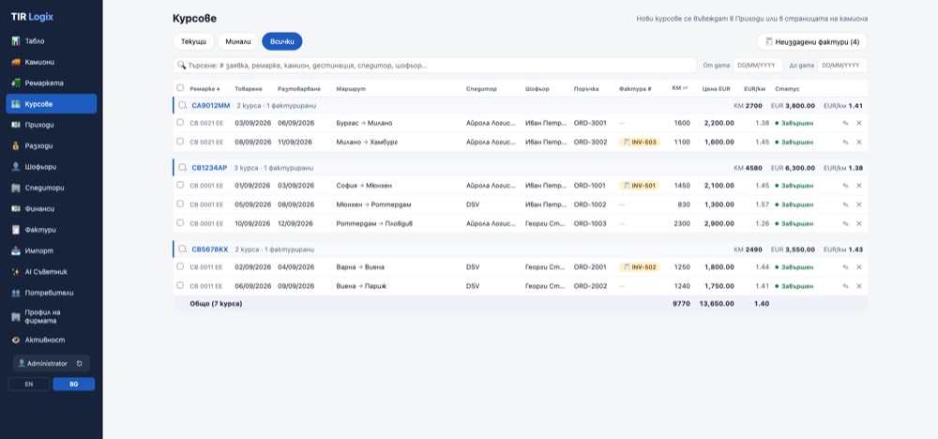Open invoice badge INV-501
938x439 pixels.
[x=640, y=186]
